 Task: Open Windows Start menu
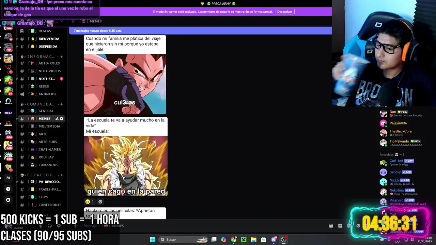click(x=153, y=240)
